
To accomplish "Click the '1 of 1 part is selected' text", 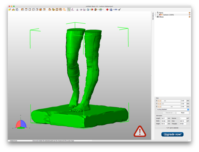I will (172, 128).
